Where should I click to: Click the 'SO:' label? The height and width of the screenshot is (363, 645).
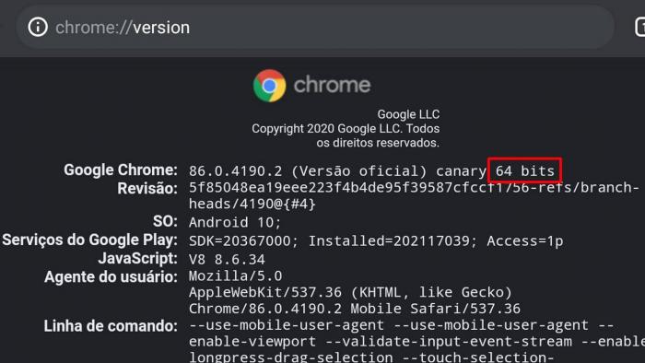click(x=165, y=221)
